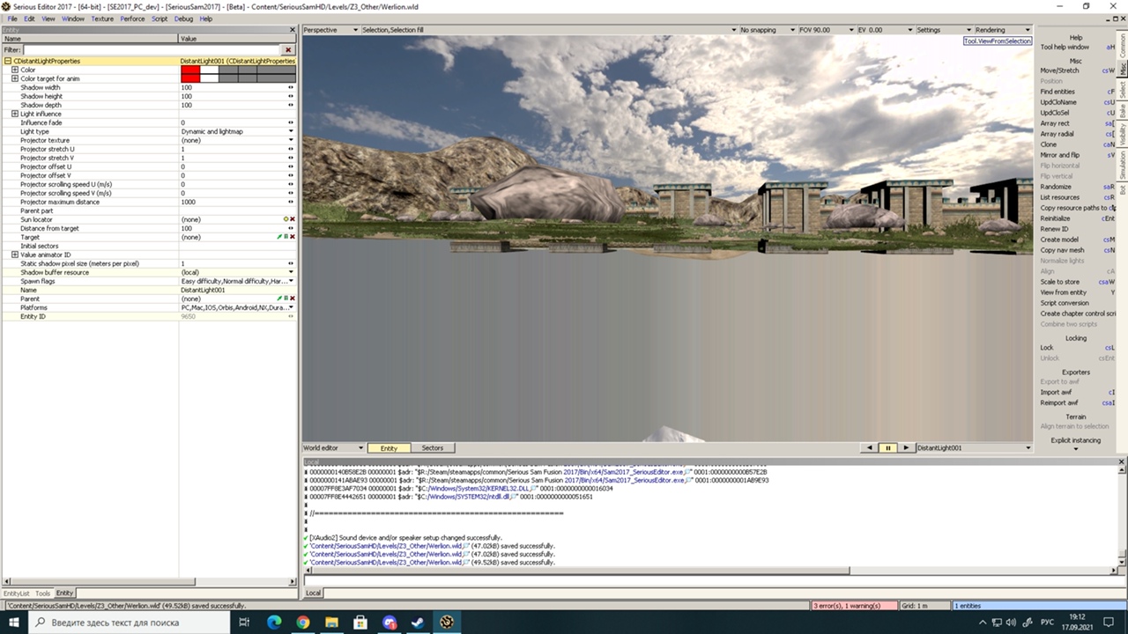This screenshot has height=634, width=1128.
Task: Open the Spawn flags dropdown
Action: coord(291,281)
